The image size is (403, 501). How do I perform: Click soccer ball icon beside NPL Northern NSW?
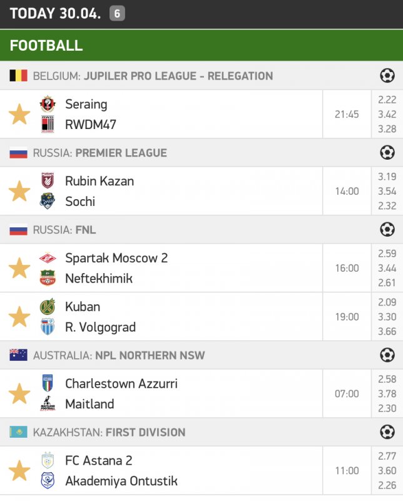387,355
